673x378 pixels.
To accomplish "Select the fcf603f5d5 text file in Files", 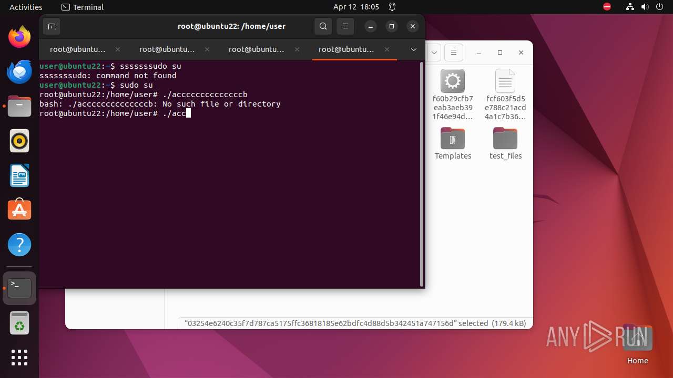I will [505, 95].
